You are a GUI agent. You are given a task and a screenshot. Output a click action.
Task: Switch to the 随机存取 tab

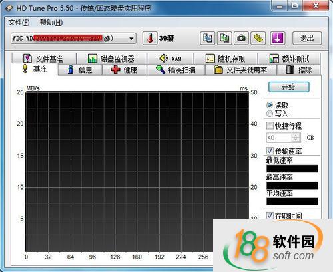click(x=226, y=59)
